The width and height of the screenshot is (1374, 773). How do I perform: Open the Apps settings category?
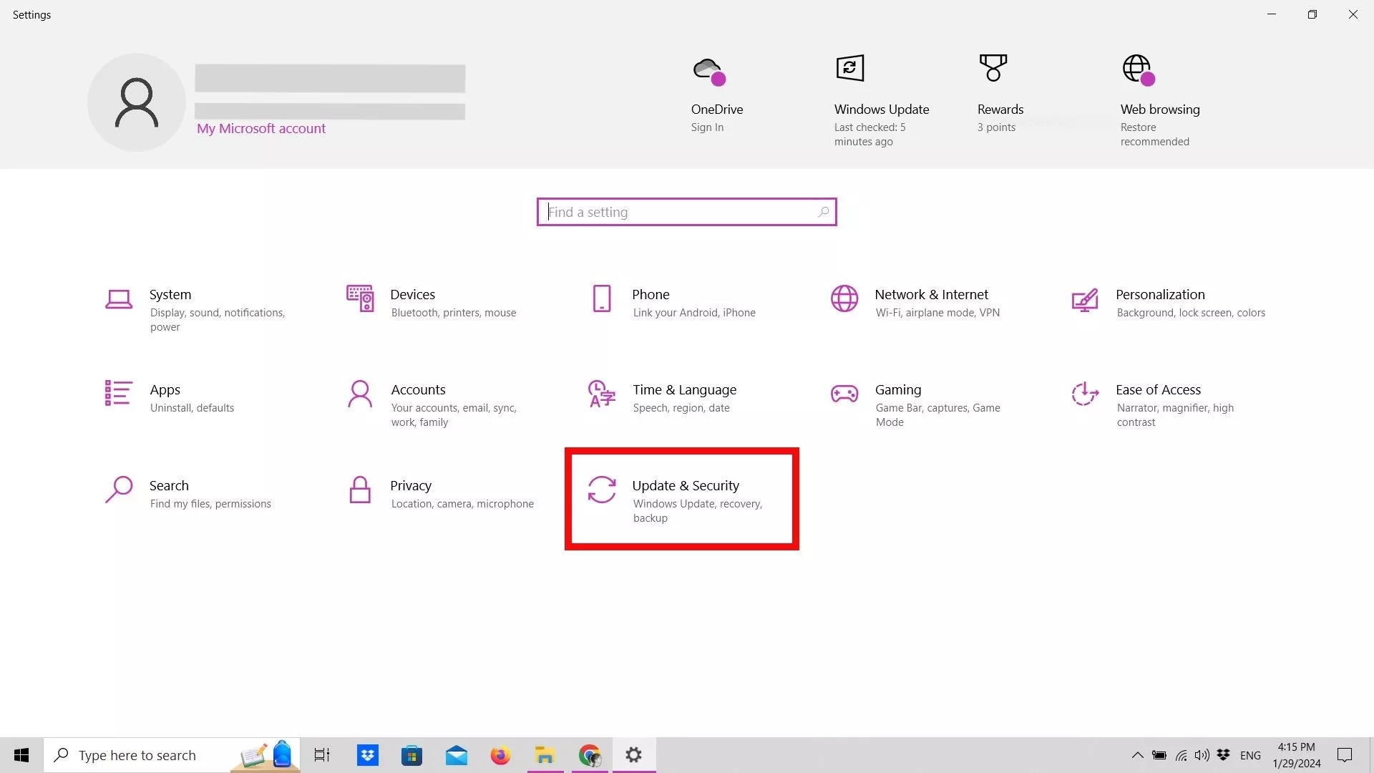tap(165, 390)
